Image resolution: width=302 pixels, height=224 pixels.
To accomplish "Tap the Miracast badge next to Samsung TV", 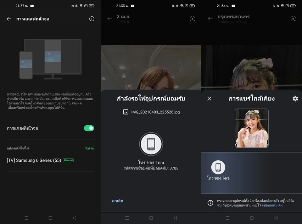I will (x=68, y=160).
